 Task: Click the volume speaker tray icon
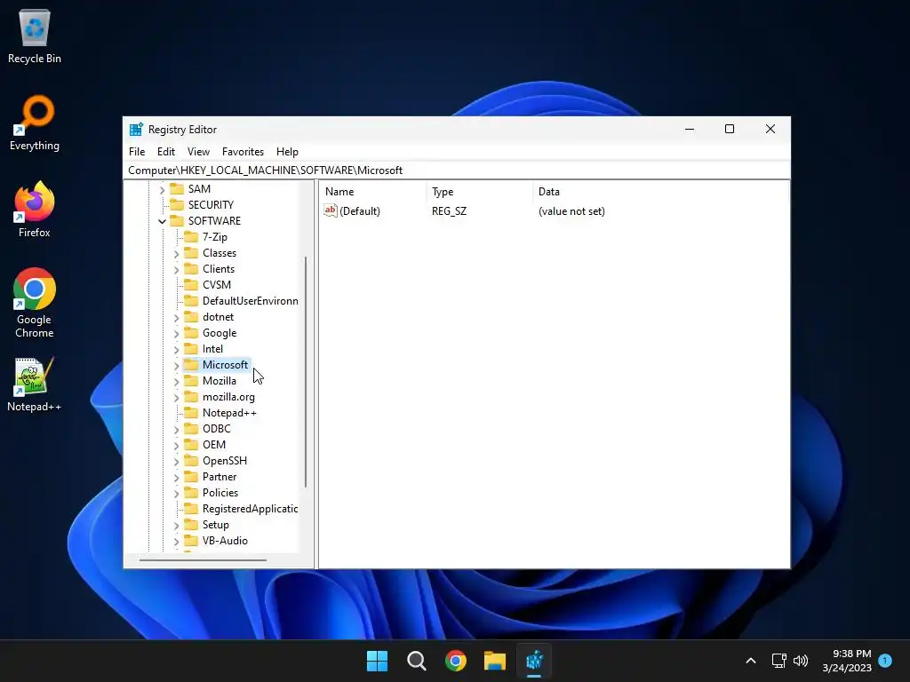tap(801, 661)
